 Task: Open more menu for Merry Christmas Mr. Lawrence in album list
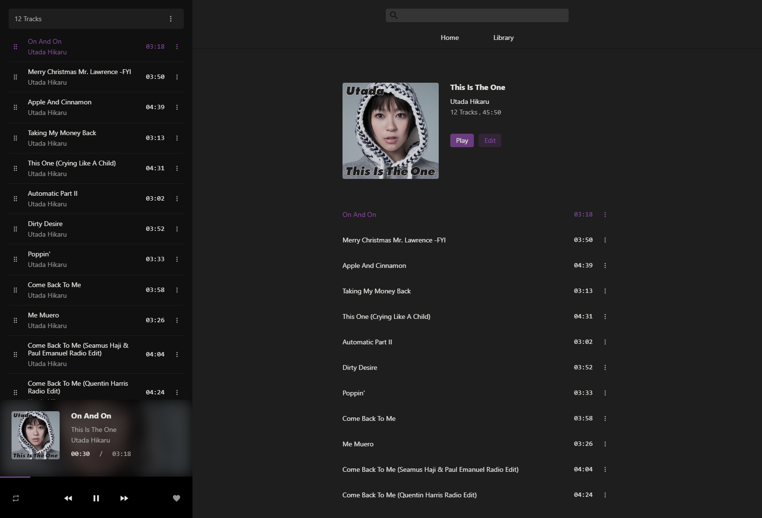605,240
